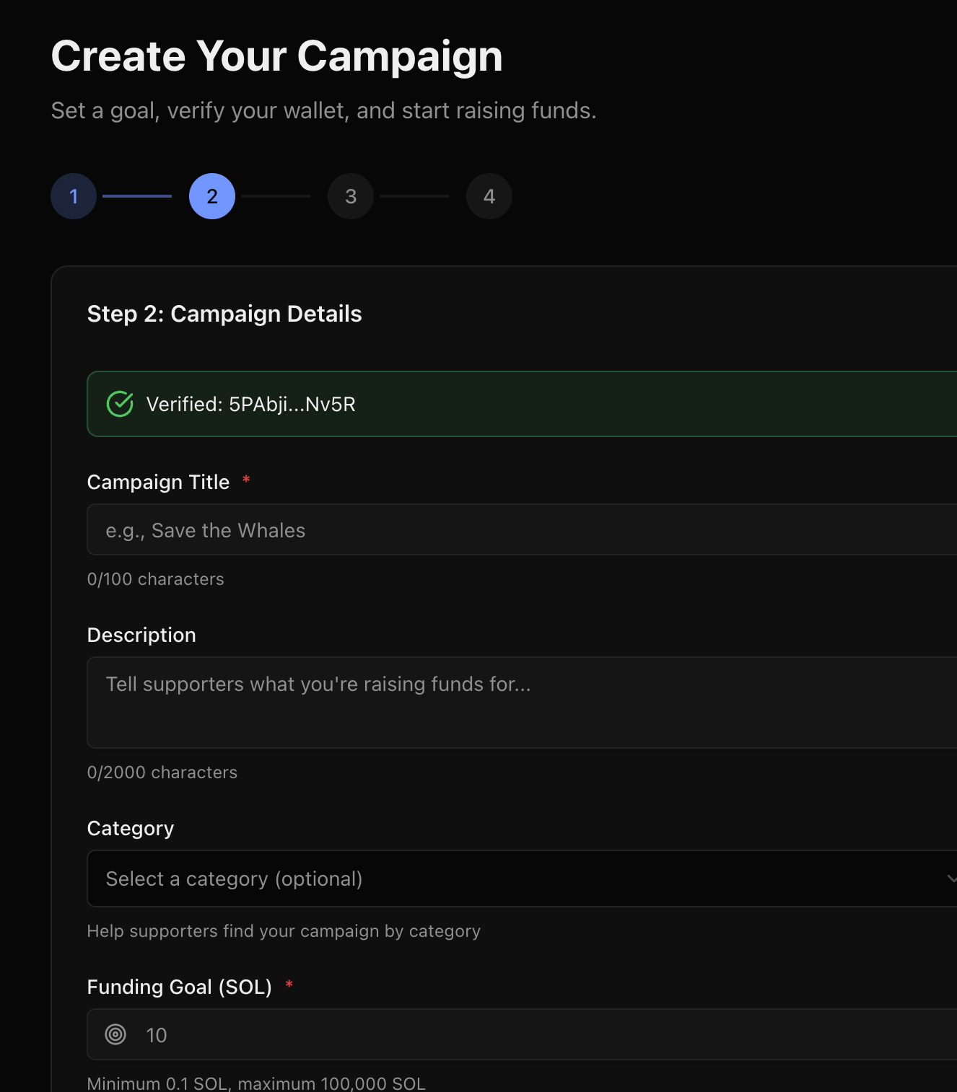Jump to step 4 in the stepper

[x=489, y=196]
